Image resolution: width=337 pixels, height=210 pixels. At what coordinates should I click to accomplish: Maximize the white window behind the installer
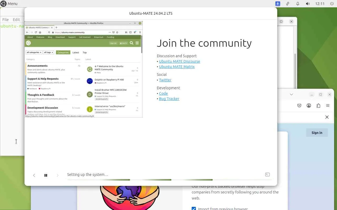click(x=281, y=22)
